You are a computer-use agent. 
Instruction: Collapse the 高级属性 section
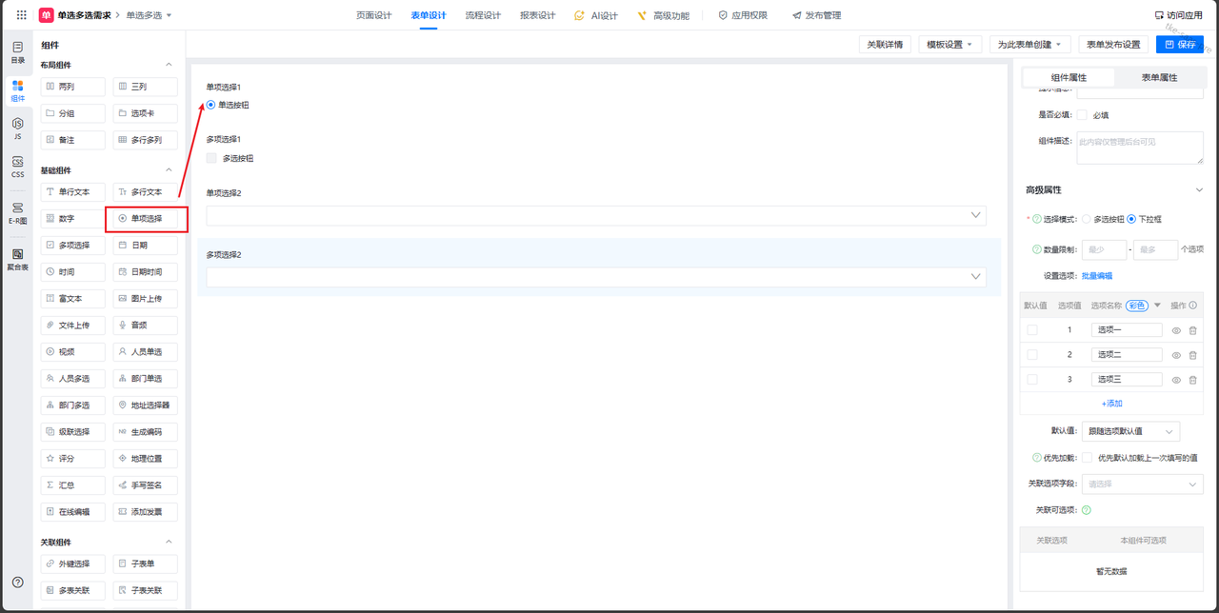(x=1197, y=190)
